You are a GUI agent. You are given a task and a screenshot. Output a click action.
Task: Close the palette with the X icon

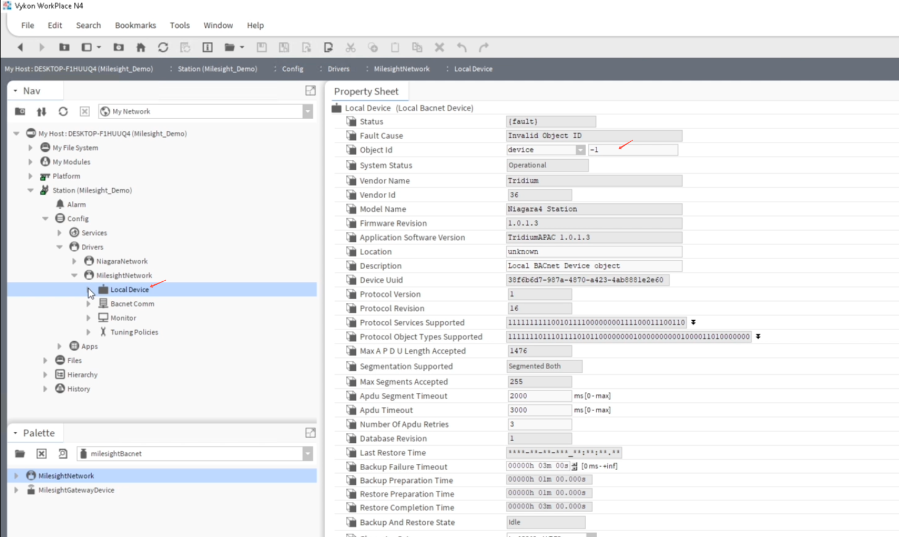pyautogui.click(x=41, y=454)
